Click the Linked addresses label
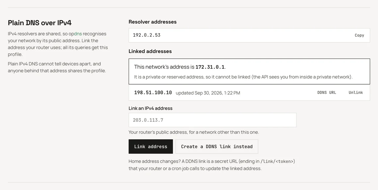Screen dimensions: 378x190 pos(150,51)
